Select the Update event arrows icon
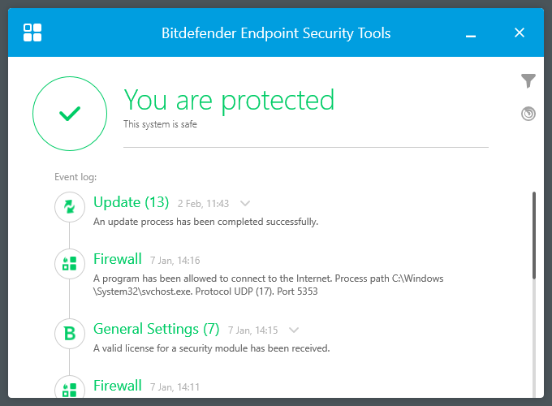 point(70,207)
